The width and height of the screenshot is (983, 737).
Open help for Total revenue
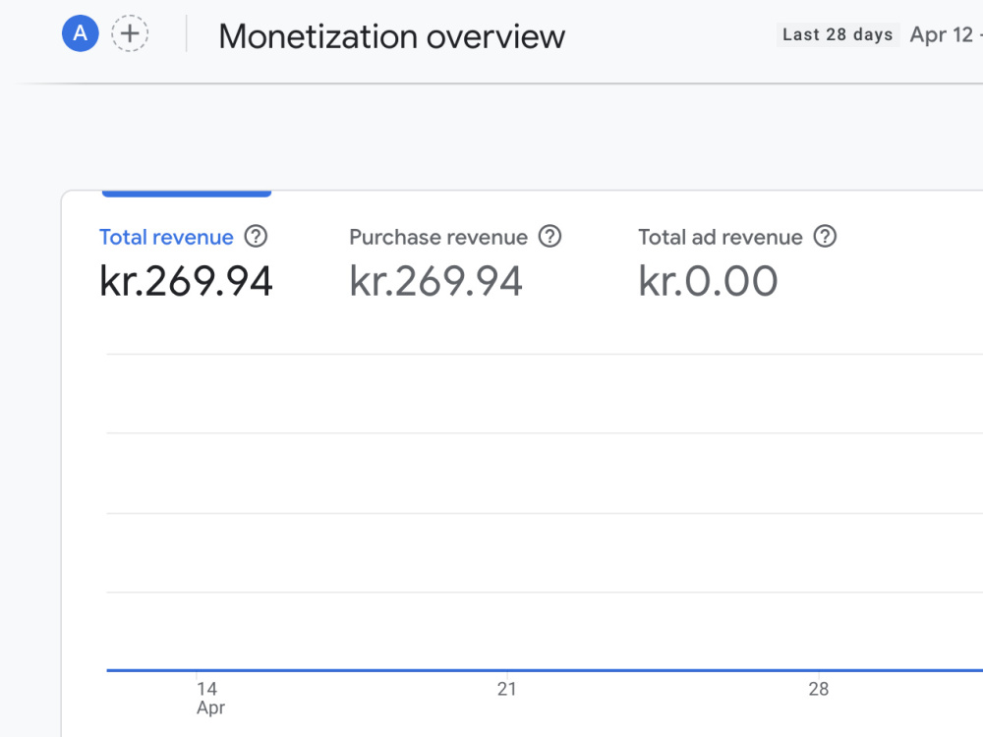[x=256, y=236]
